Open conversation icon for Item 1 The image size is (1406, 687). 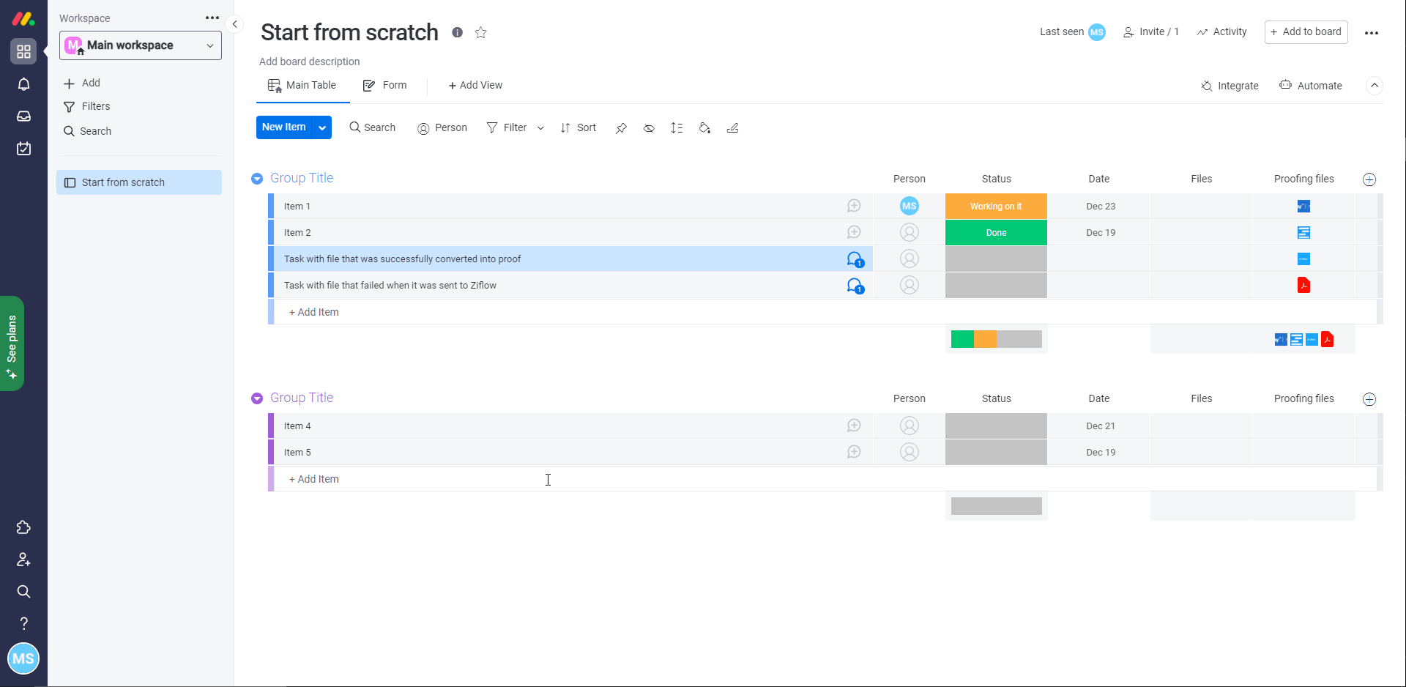[x=854, y=206]
